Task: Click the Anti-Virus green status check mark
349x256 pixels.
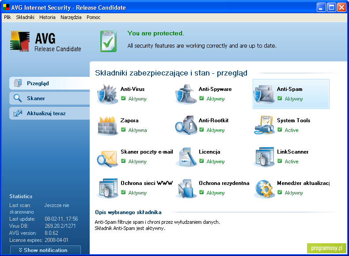Action: [x=123, y=98]
